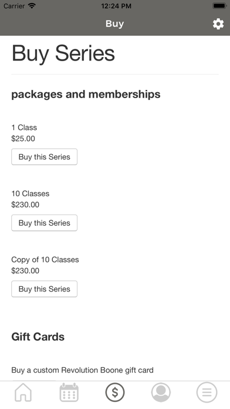Viewport: 230px width, 409px height.
Task: Select the dollar sign Buy tab
Action: coord(115,393)
